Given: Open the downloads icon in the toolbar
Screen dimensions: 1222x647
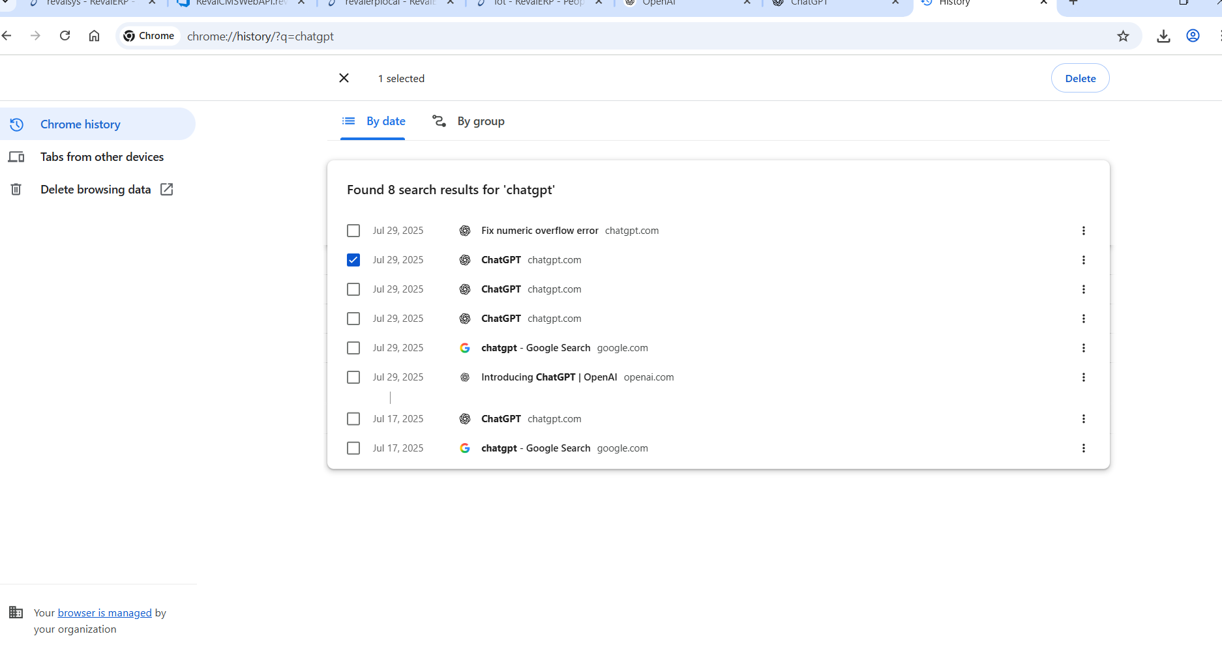Looking at the screenshot, I should click(1163, 36).
